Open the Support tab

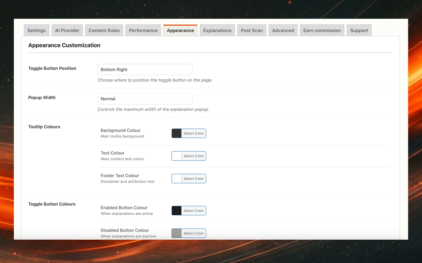tap(359, 30)
